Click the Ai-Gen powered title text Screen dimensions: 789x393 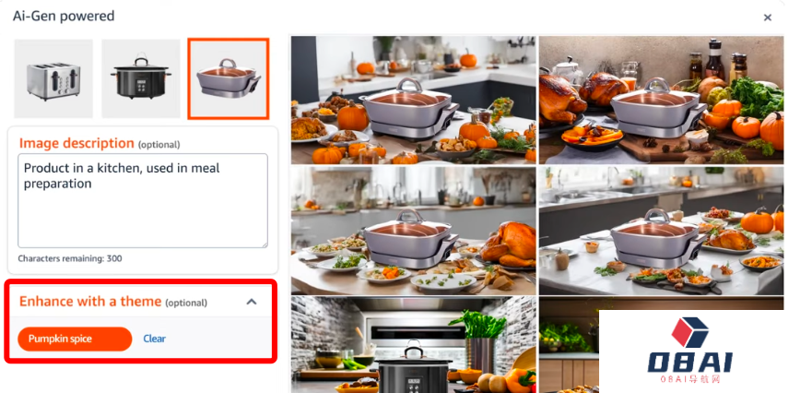pyautogui.click(x=64, y=16)
